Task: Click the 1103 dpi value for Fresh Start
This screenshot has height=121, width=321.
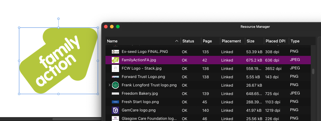Action: click(x=273, y=102)
